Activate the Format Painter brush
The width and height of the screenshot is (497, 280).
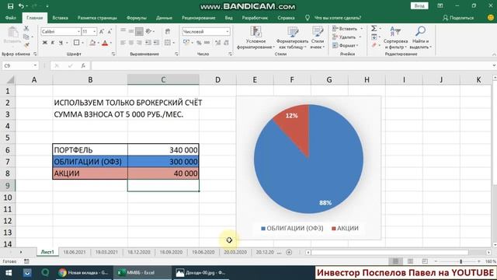[x=26, y=45]
